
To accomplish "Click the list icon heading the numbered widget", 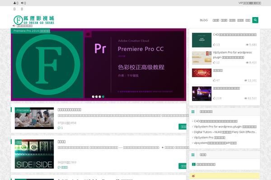I will point(193,155).
